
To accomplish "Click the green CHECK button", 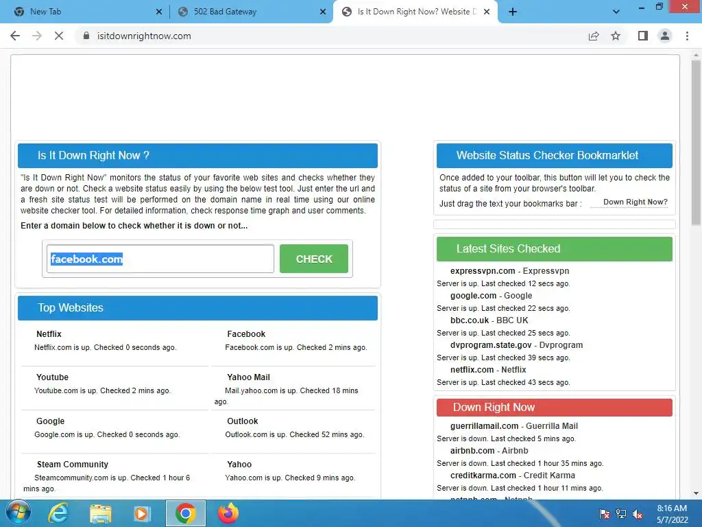I will point(314,259).
